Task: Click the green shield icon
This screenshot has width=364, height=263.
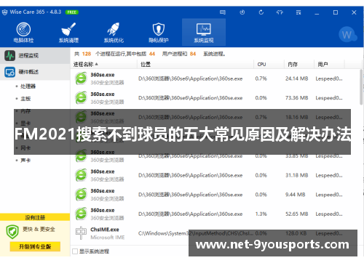Action: click(x=12, y=232)
